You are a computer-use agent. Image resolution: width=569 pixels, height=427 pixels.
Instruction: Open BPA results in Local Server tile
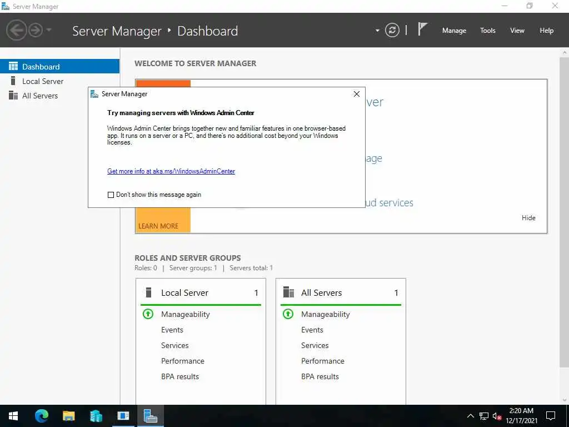pyautogui.click(x=179, y=376)
